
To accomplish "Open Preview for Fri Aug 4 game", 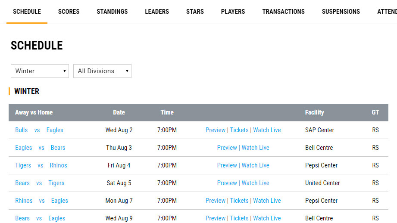I will [227, 165].
